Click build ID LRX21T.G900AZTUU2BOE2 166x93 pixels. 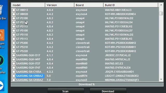tap(122, 76)
